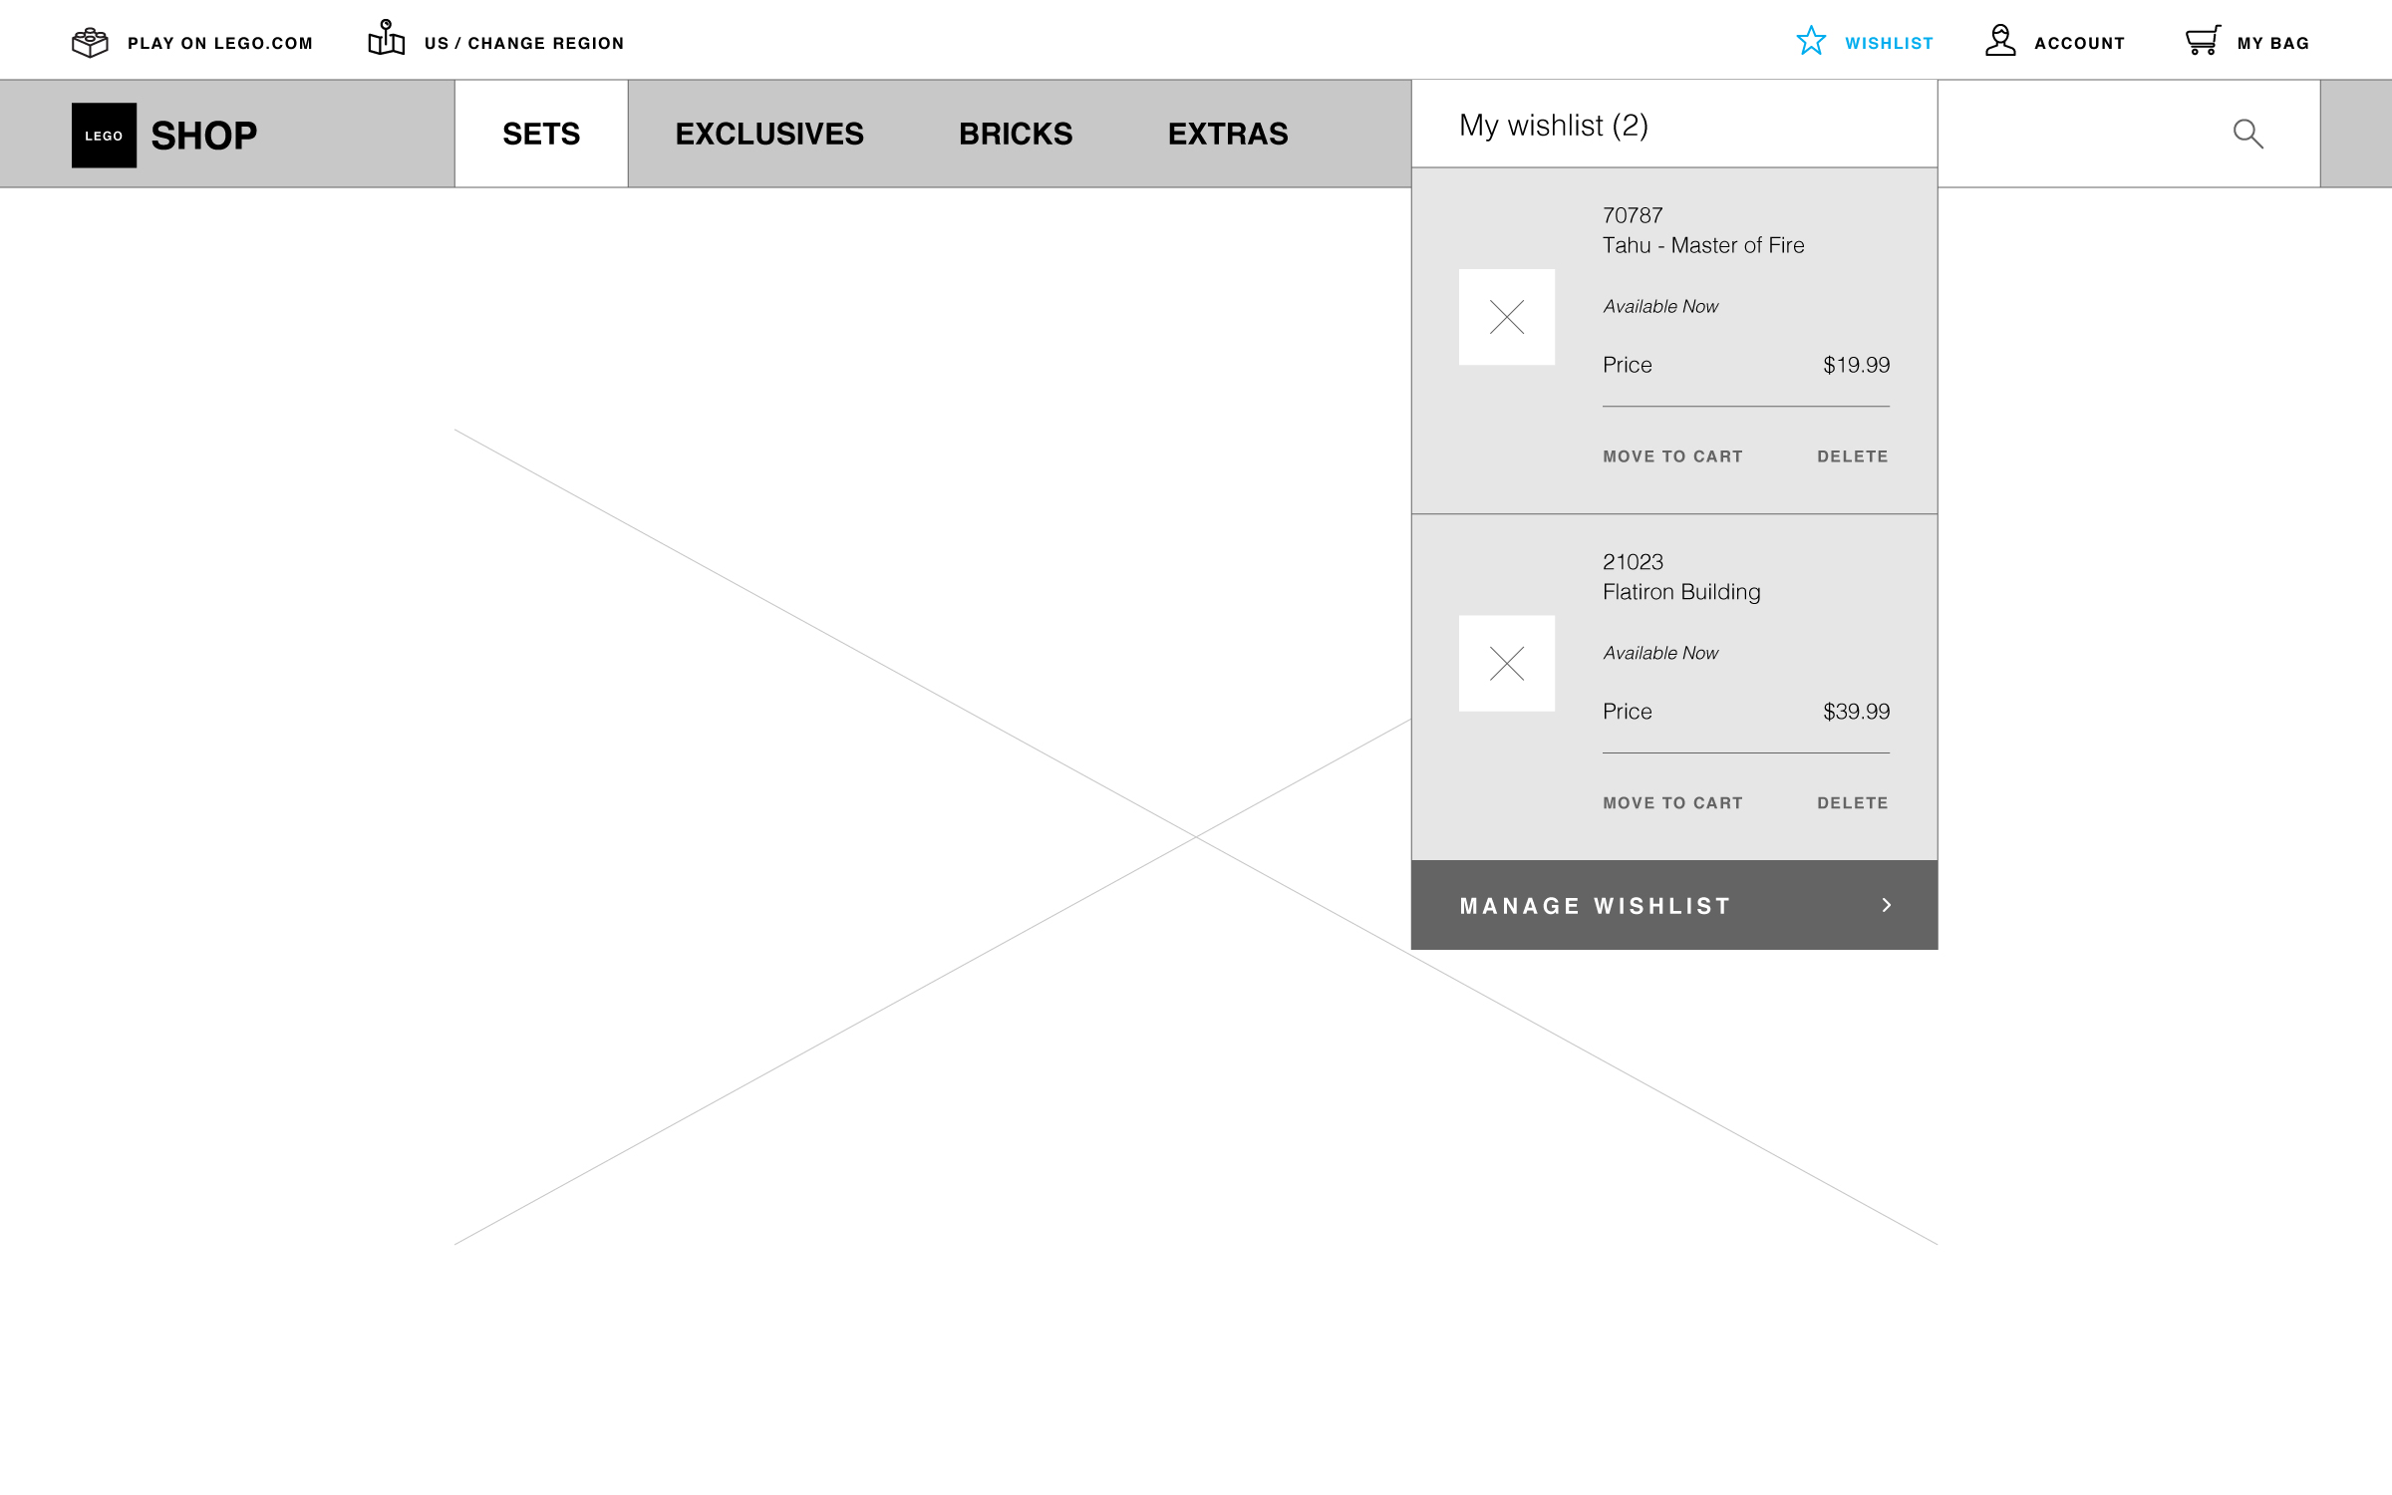
Task: Click the map region icon
Action: click(x=386, y=39)
